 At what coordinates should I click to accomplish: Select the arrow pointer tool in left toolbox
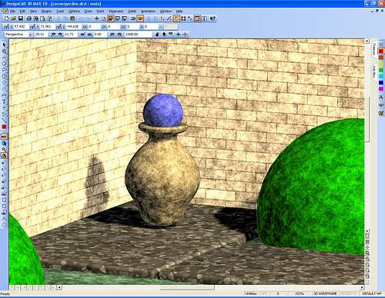point(4,45)
